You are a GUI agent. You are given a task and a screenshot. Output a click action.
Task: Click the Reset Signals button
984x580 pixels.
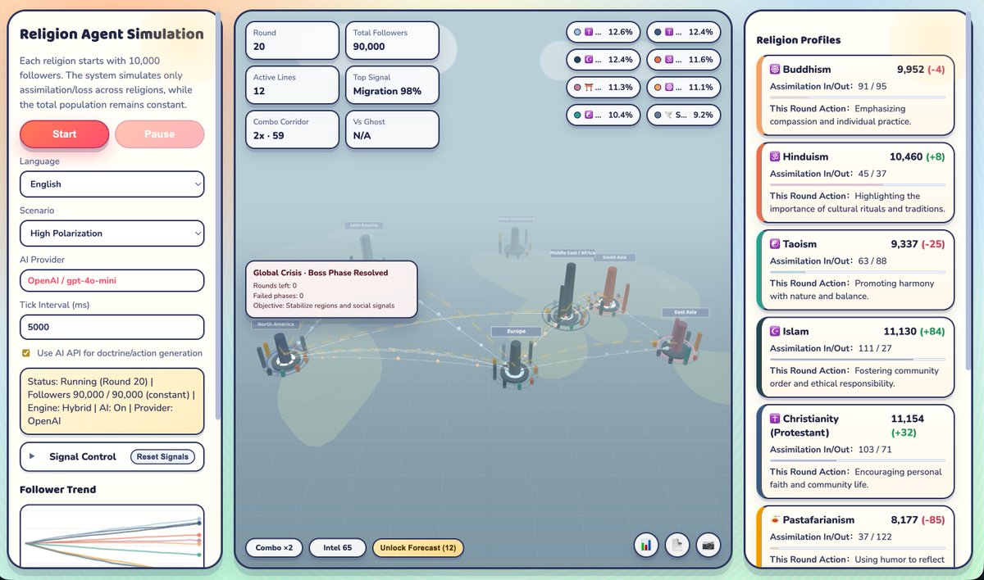pos(162,456)
